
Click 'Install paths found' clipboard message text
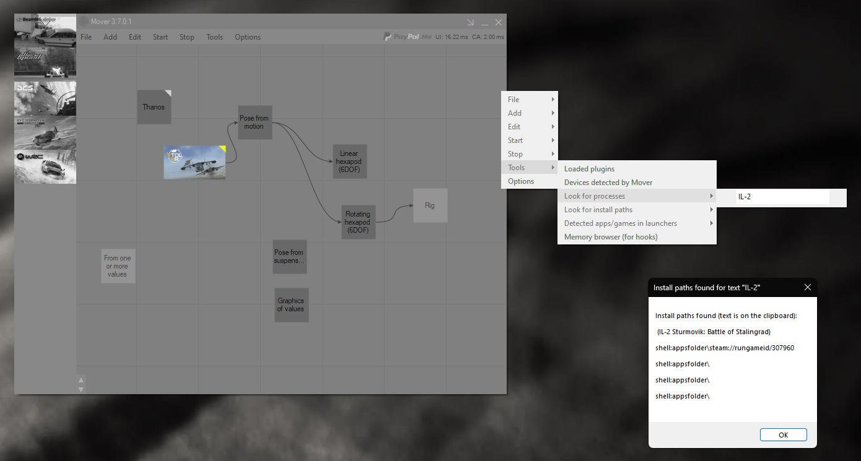(x=726, y=316)
